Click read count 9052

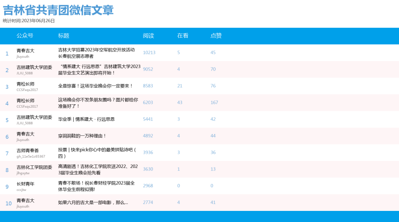click(148, 69)
